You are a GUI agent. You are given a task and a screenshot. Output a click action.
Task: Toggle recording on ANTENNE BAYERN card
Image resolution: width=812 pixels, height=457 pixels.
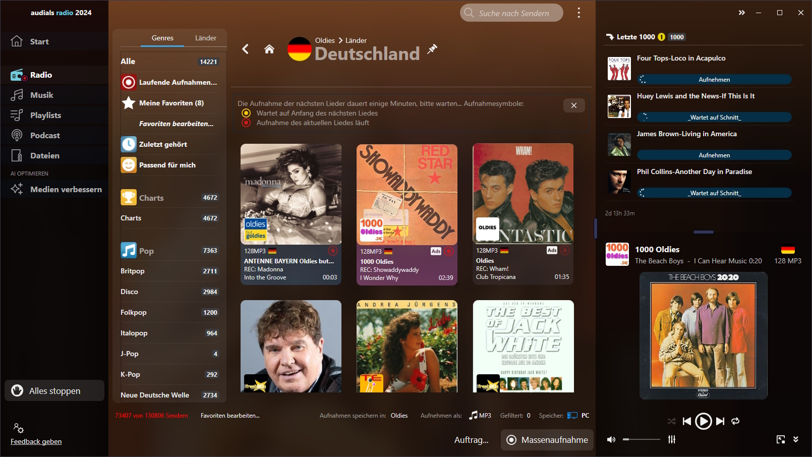coord(333,251)
